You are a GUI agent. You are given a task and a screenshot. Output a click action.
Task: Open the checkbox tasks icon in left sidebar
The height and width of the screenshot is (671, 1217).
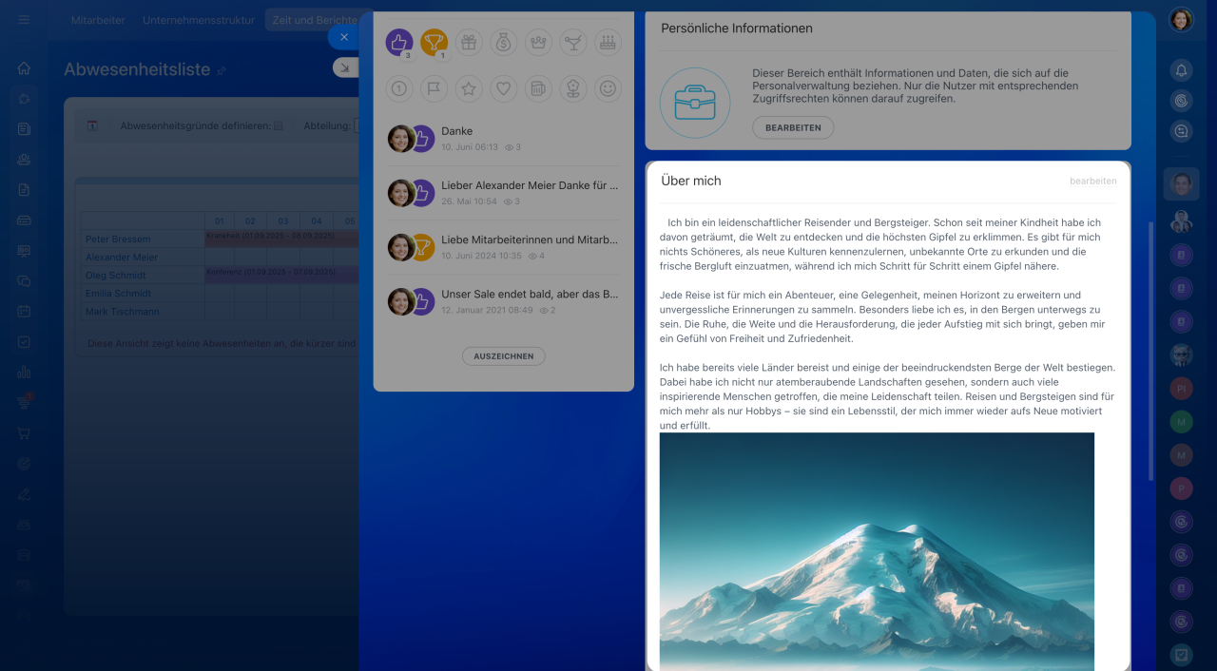[x=24, y=342]
